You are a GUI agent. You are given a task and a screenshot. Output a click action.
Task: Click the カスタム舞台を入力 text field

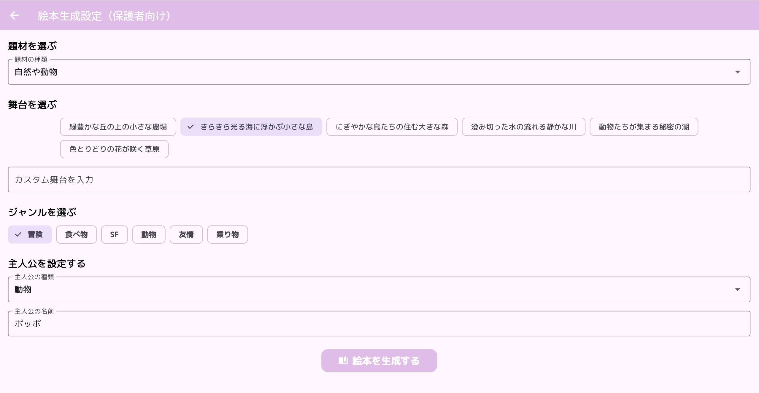tap(379, 180)
